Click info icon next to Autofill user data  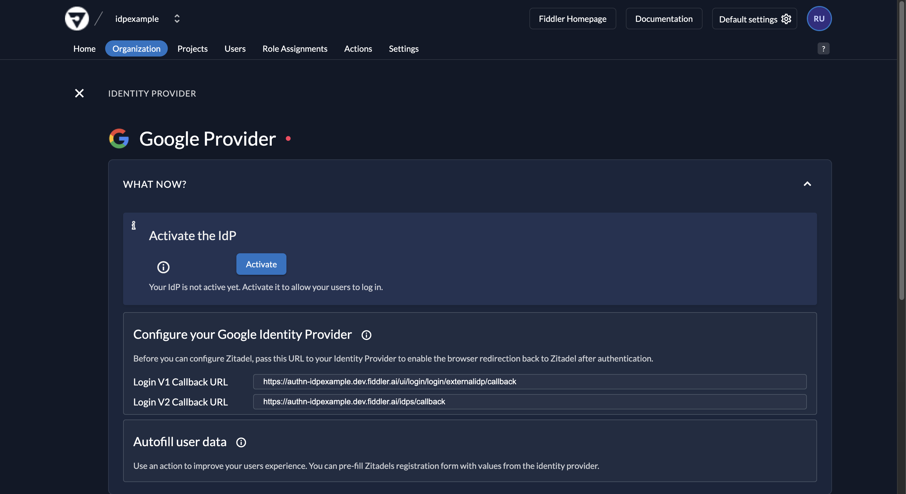241,442
